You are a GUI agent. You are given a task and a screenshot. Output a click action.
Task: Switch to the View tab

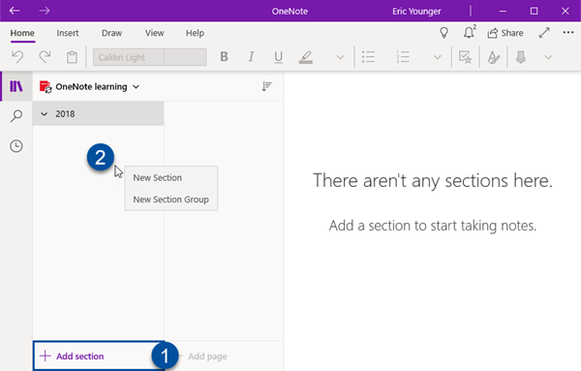[x=154, y=33]
